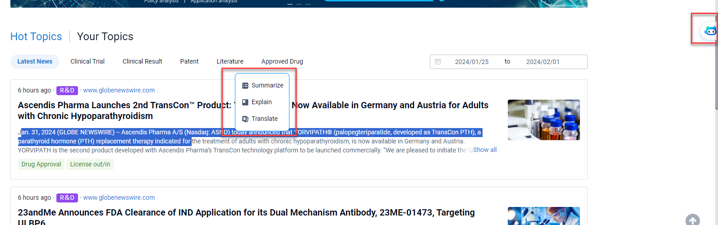Click the start date 2024/01/25 field
718x225 pixels.
coord(471,62)
